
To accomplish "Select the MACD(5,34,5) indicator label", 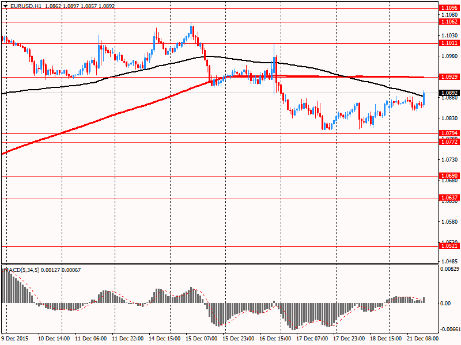I will point(22,270).
